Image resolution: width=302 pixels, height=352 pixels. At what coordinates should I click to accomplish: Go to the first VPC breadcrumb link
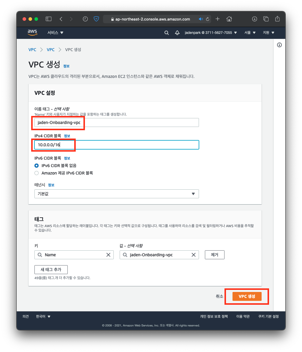click(x=32, y=50)
